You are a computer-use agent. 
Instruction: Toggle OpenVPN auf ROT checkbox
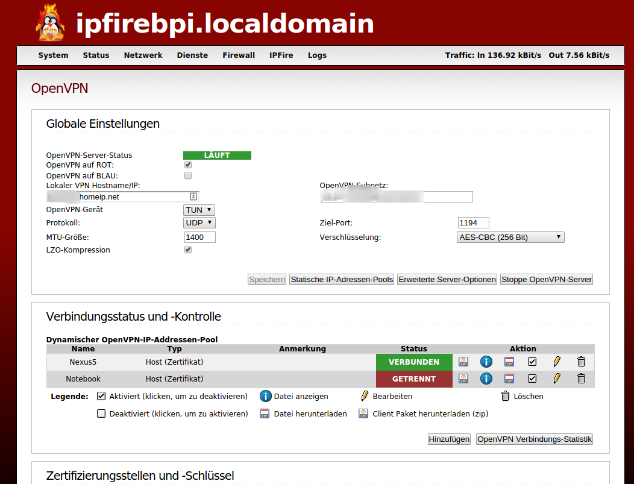188,165
